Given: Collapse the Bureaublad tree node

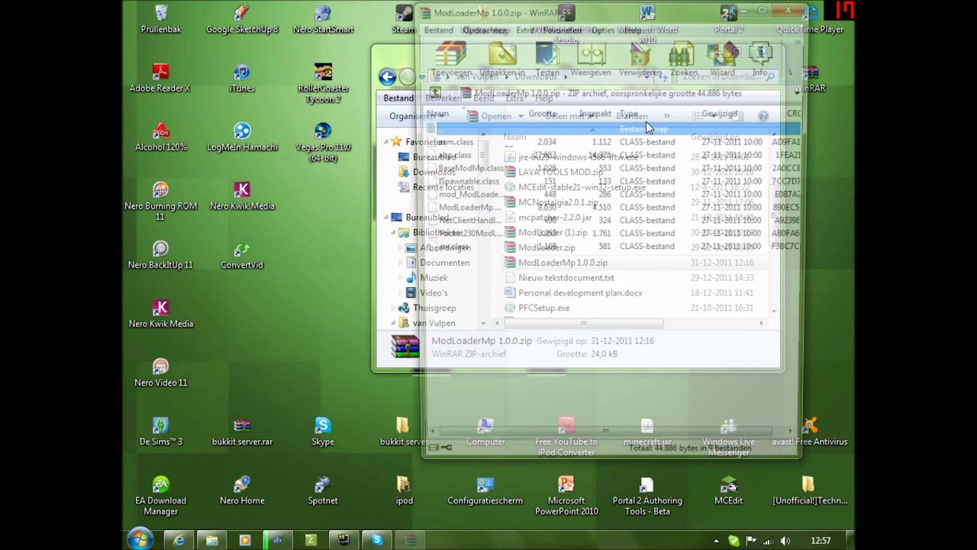Looking at the screenshot, I should click(386, 217).
